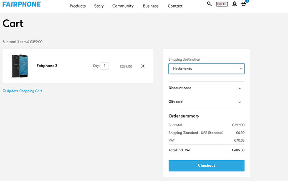The image size is (288, 181).
Task: Remove Fairphone 3 with the X icon
Action: click(143, 66)
